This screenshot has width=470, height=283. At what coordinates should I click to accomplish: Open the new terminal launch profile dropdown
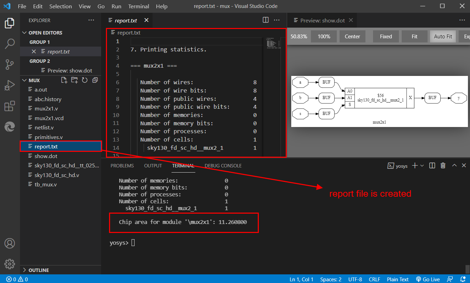click(x=422, y=166)
